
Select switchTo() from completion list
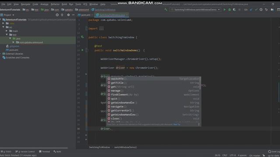pyautogui.click(x=154, y=78)
